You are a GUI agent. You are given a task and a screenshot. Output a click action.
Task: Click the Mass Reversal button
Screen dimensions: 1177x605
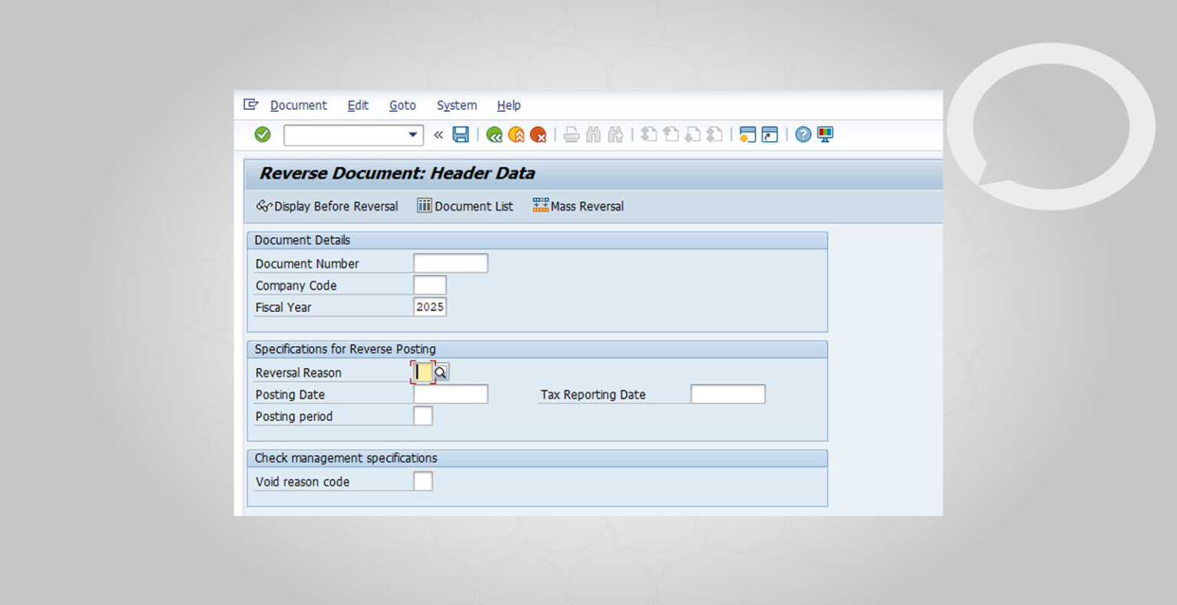click(x=578, y=206)
